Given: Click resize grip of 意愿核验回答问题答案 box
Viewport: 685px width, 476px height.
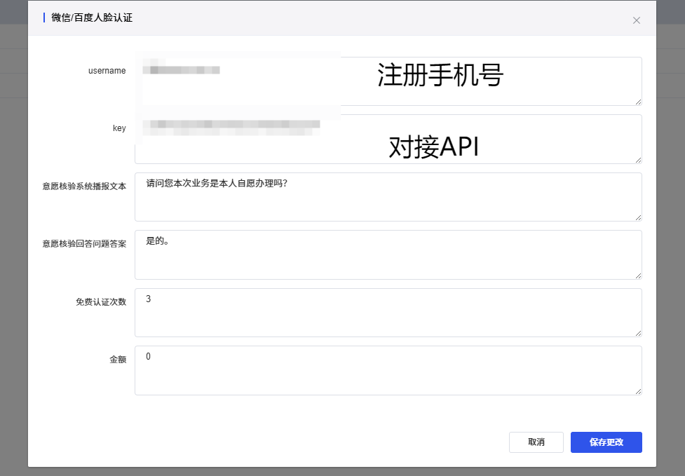Looking at the screenshot, I should point(638,276).
